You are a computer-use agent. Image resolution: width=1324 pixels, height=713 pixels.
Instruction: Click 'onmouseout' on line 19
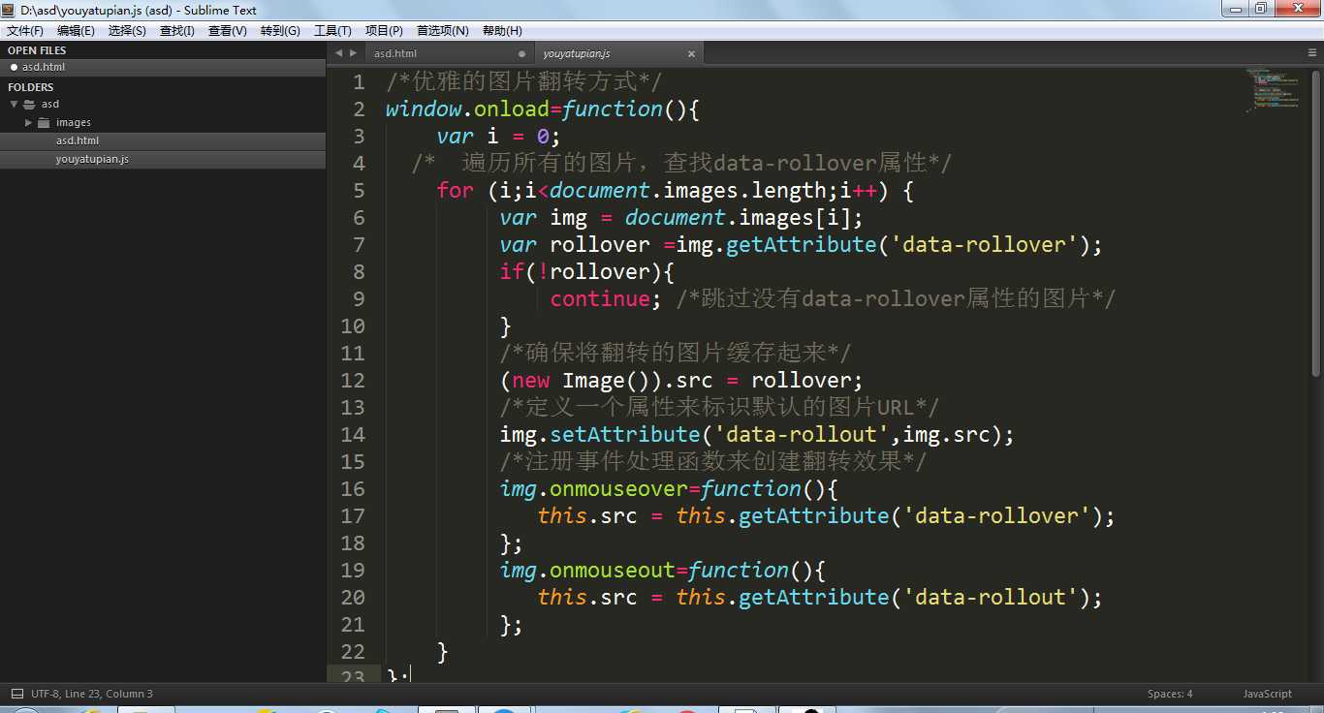point(613,571)
